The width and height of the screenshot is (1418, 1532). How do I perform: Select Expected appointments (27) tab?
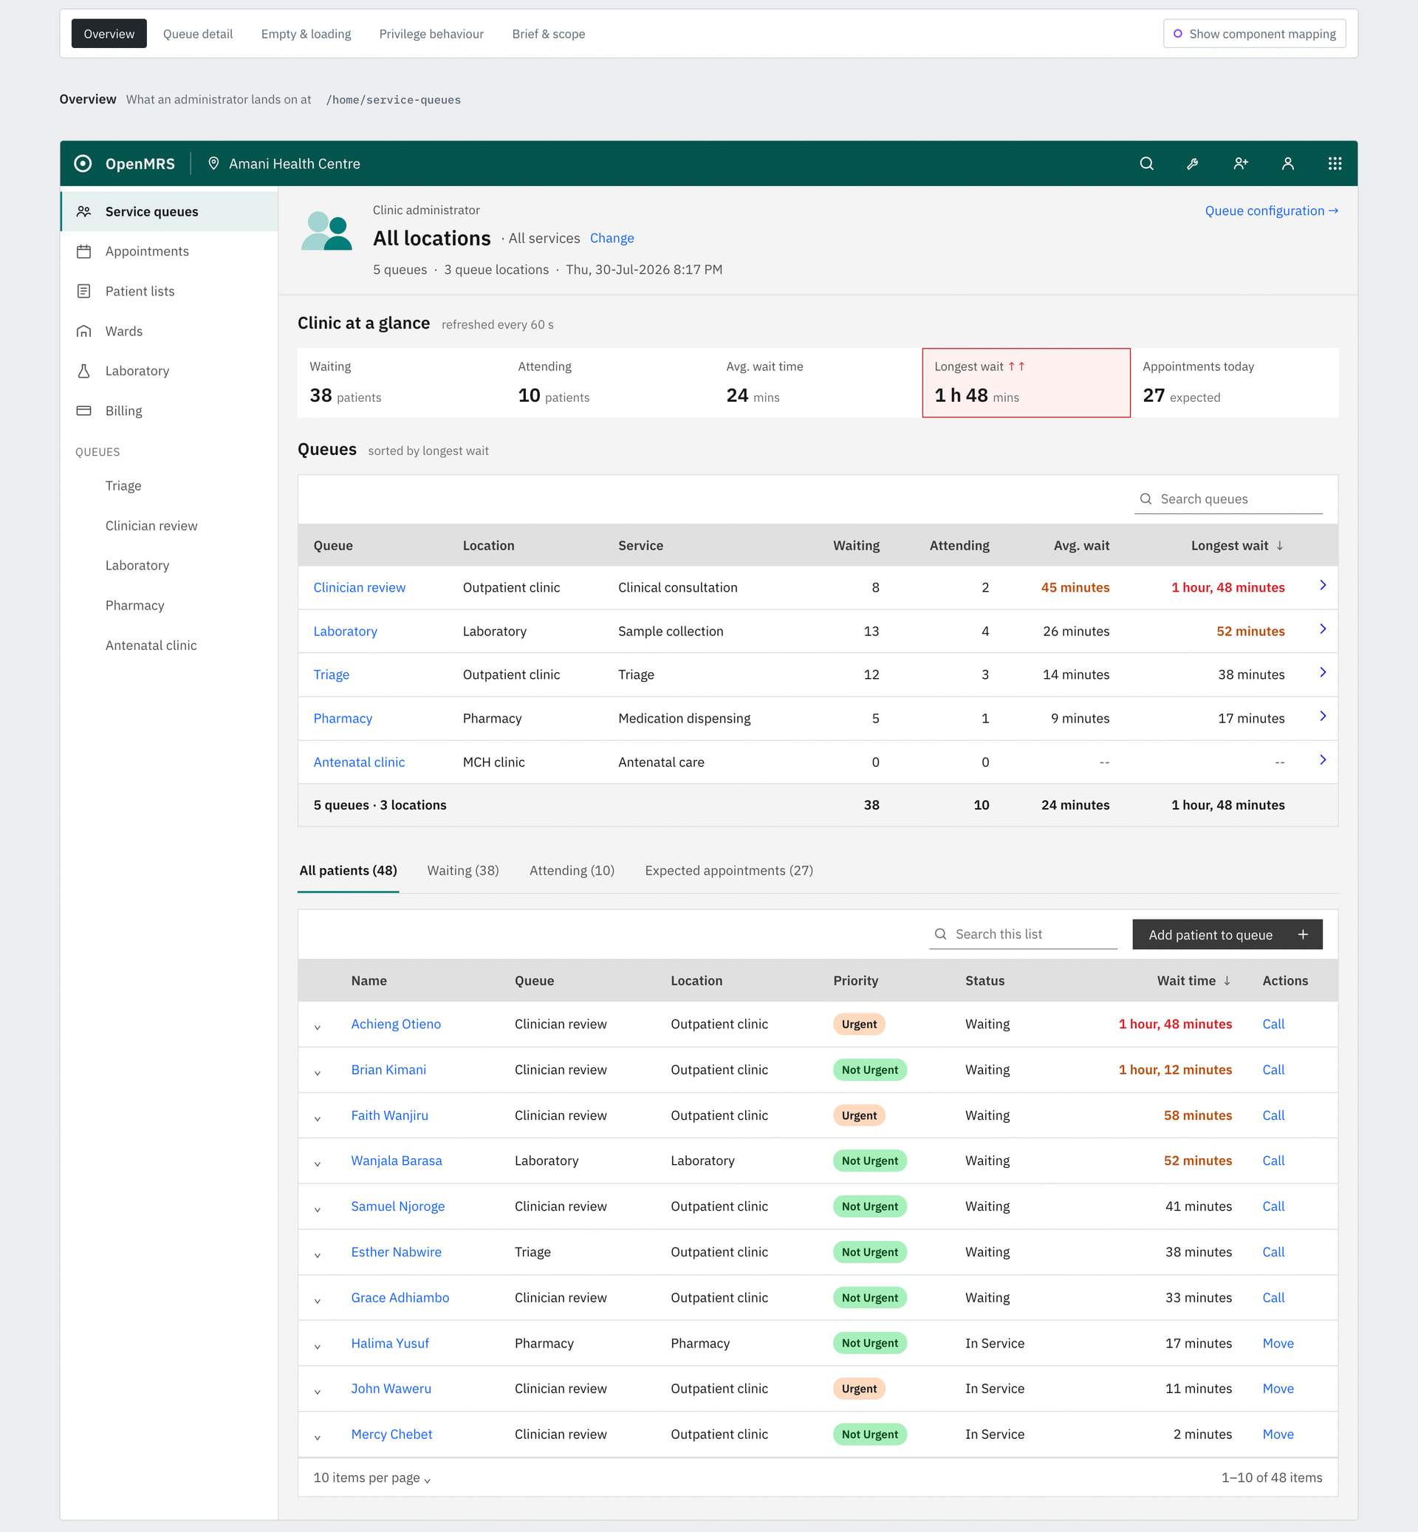pos(729,870)
